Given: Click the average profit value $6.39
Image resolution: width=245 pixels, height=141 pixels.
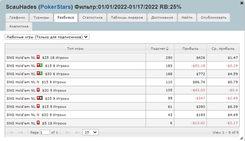Looking at the screenshot, I should point(233,107).
